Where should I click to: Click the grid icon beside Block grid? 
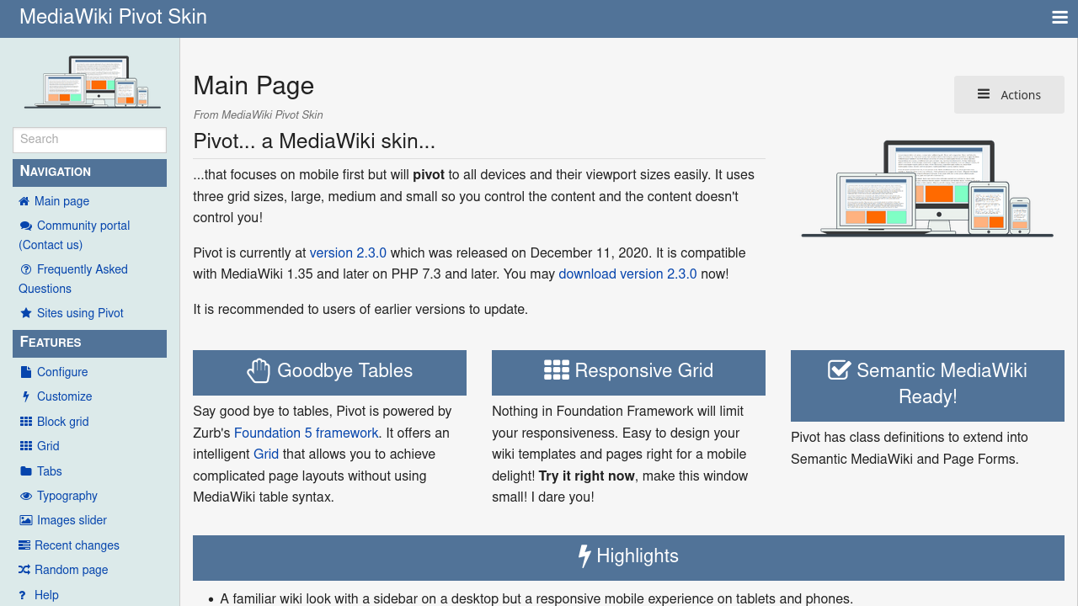(x=26, y=422)
